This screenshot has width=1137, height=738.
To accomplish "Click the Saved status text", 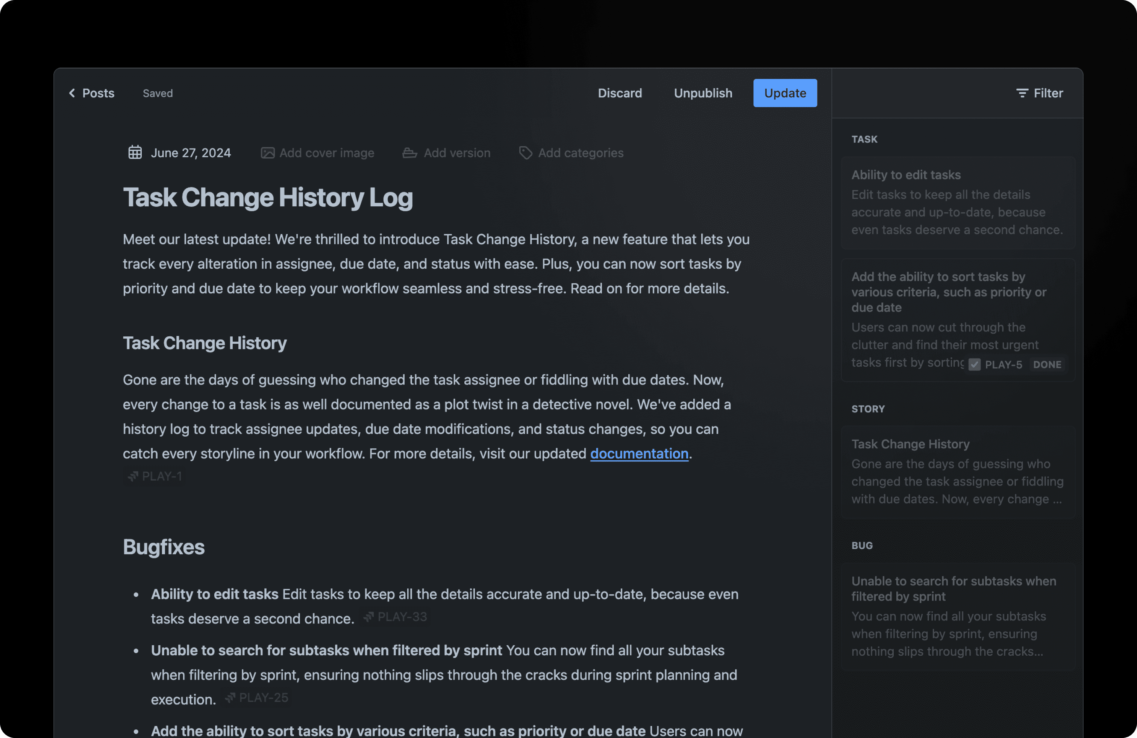I will [158, 93].
